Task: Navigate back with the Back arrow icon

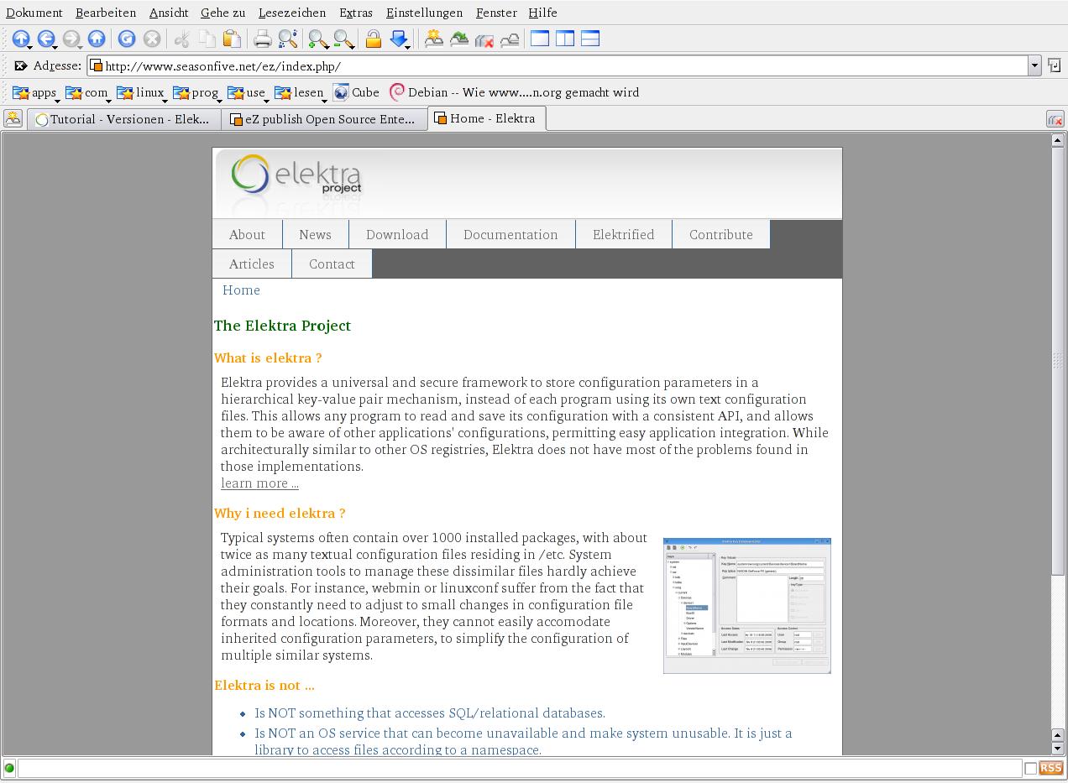Action: 46,39
